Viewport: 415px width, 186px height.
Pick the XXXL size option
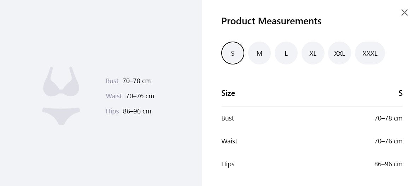click(x=370, y=53)
